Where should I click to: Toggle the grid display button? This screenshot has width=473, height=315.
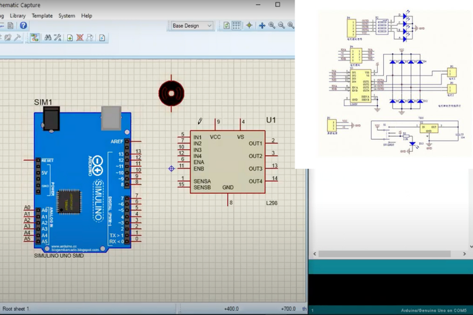[x=236, y=25]
